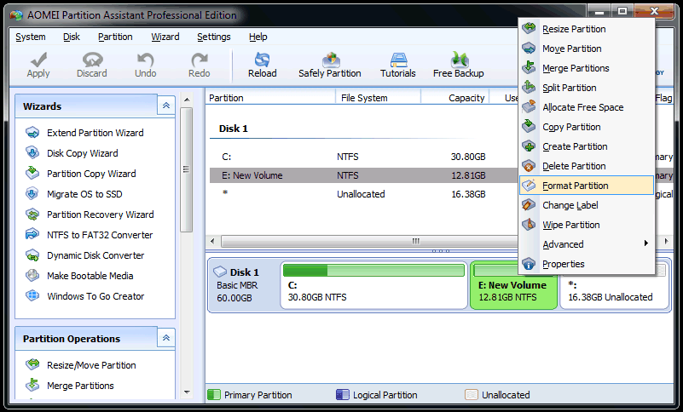Open the Disk menu
Viewport: 683px width, 412px height.
click(x=72, y=37)
